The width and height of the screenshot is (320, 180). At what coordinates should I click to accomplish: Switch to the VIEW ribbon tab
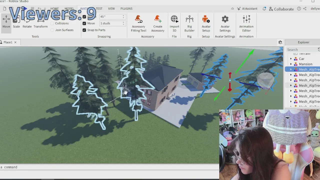coord(111,8)
